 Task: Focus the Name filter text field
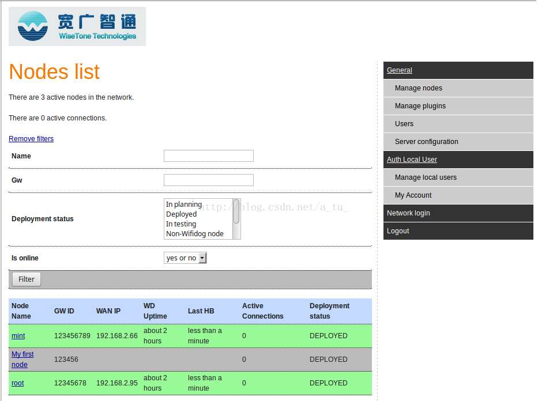coord(208,156)
